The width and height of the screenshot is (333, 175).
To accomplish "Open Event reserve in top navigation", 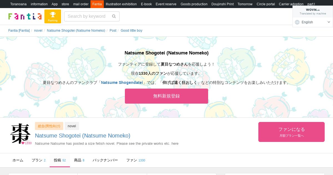I will coord(166,4).
